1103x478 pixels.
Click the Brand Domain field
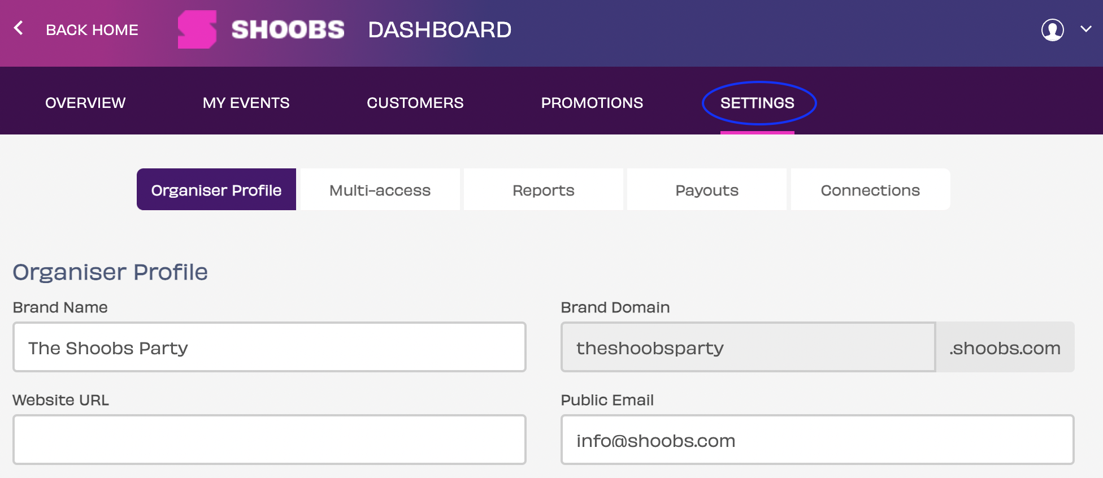tap(748, 347)
